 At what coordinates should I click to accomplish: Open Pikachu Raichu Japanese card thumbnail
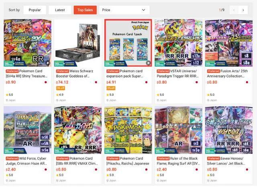(x=128, y=130)
